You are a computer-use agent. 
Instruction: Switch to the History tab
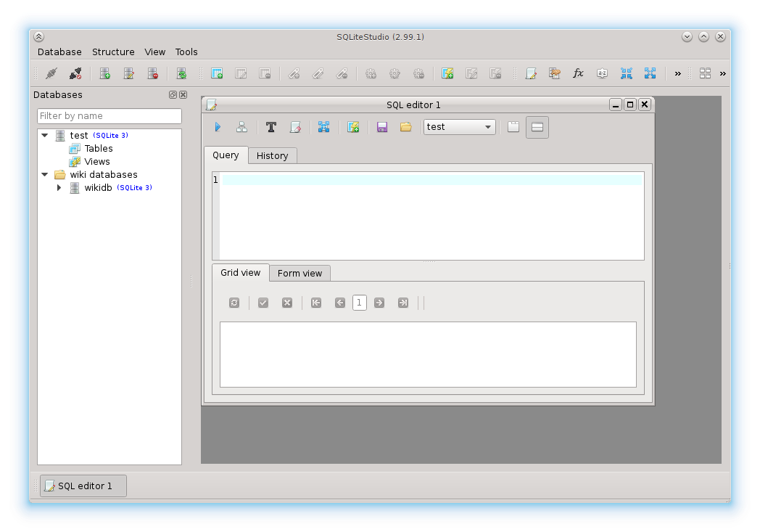(273, 155)
